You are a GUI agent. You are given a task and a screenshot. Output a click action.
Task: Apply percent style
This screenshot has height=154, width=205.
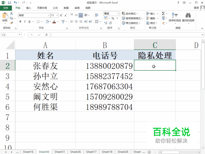113,18
